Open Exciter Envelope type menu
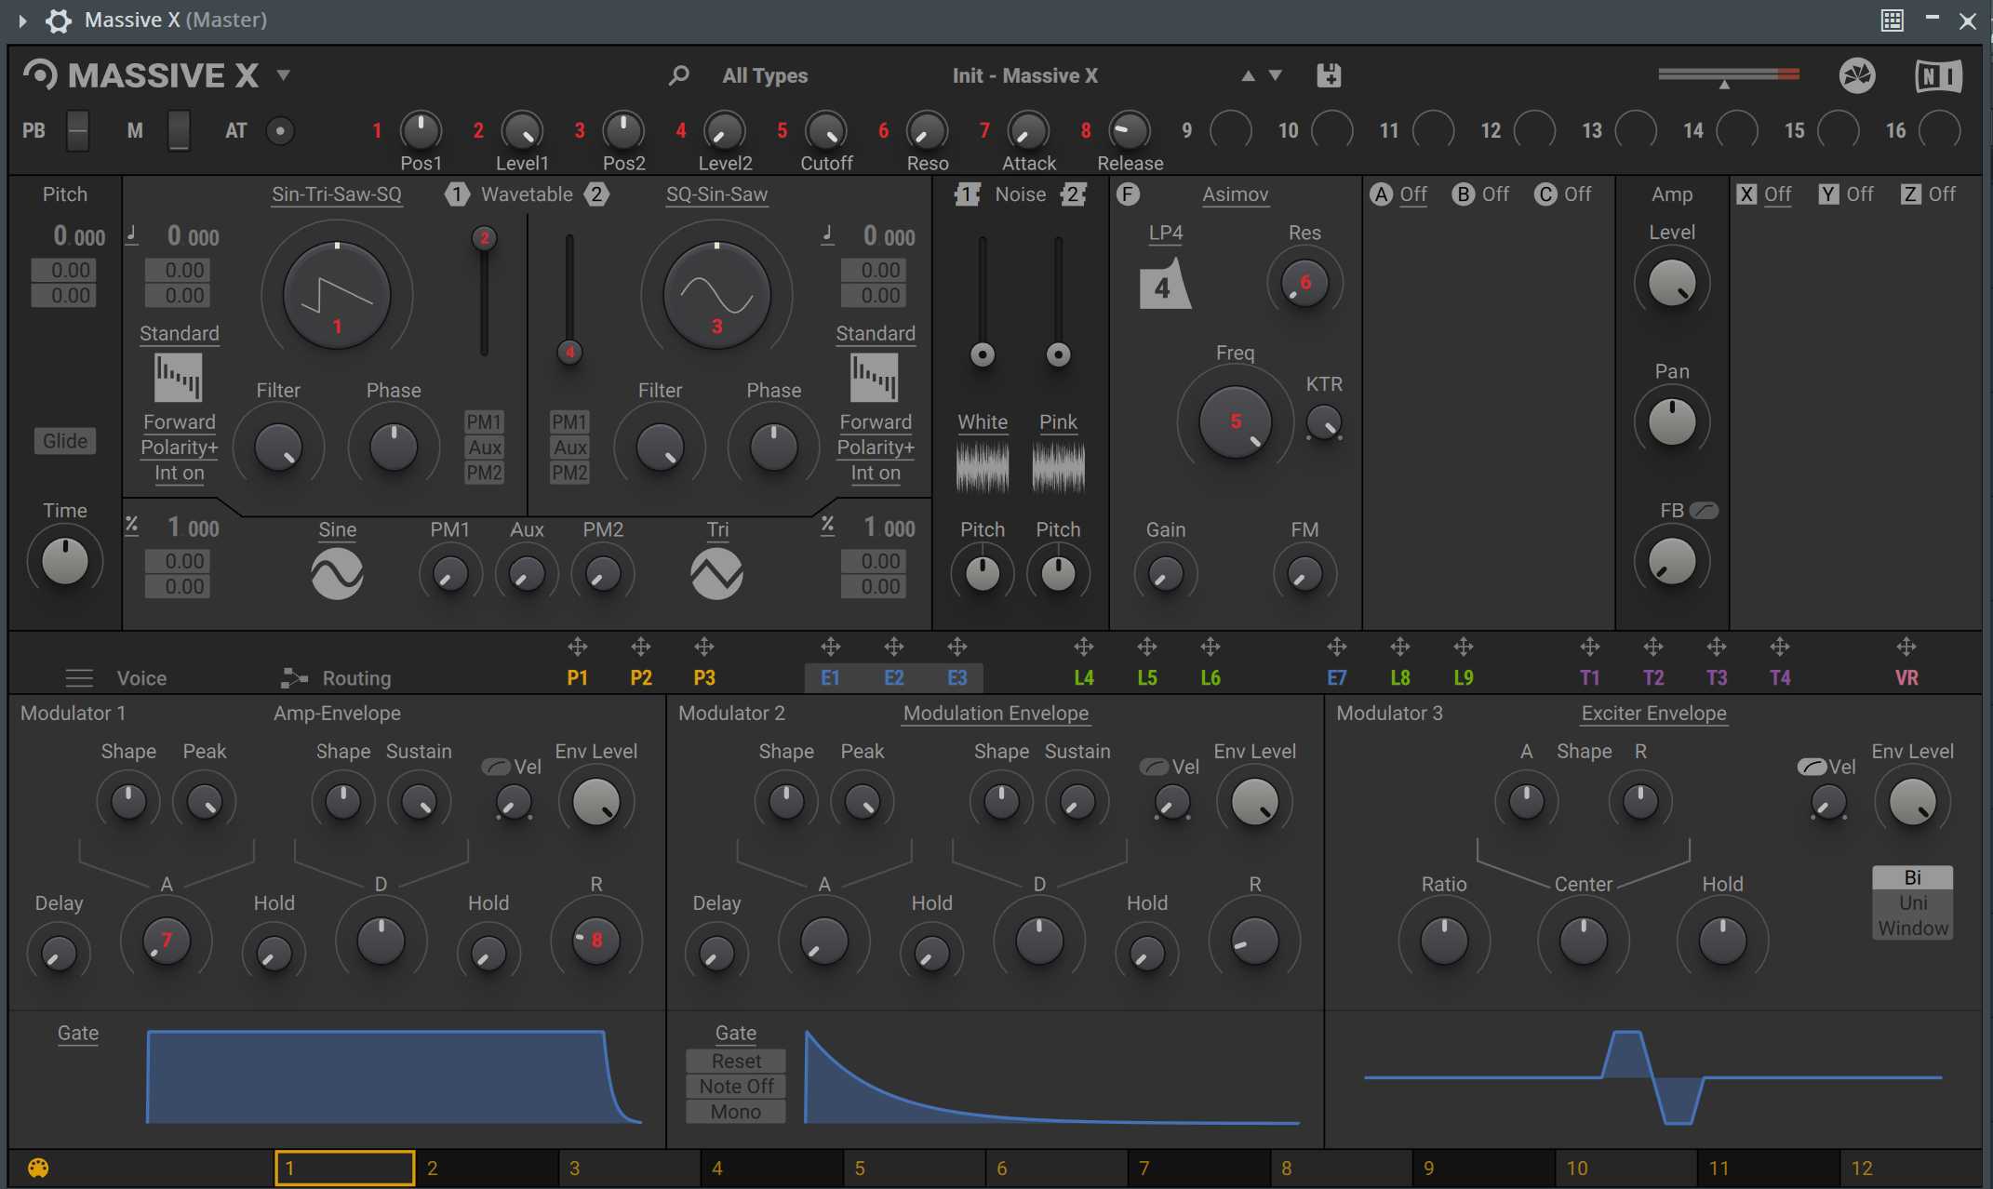1993x1189 pixels. point(1653,714)
